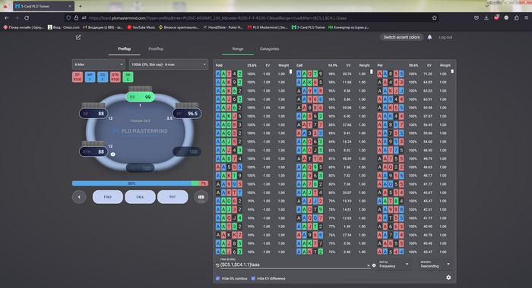The height and width of the screenshot is (288, 532).
Task: Click the filter help circle icon
Action: (x=374, y=265)
